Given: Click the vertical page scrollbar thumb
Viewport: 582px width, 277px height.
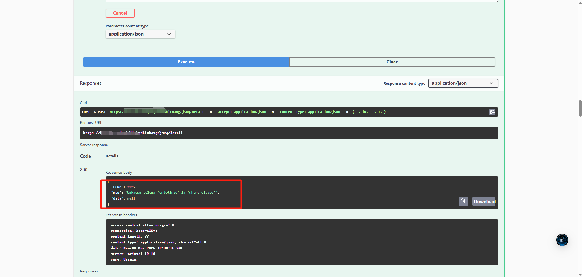Looking at the screenshot, I should 580,108.
